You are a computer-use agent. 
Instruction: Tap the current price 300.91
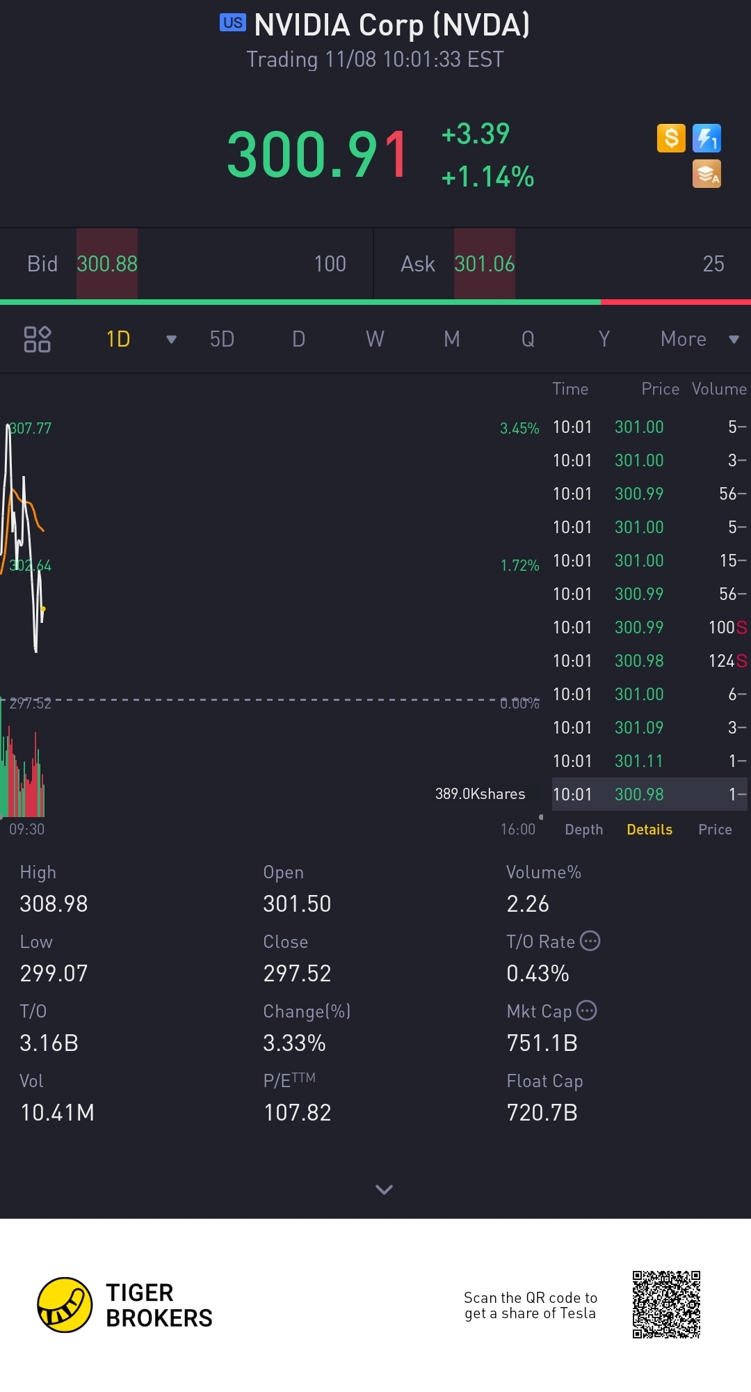[x=317, y=155]
